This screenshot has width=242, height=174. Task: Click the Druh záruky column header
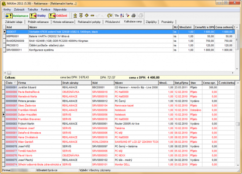[77, 83]
